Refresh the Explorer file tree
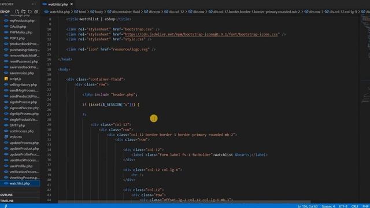Image resolution: width=370 pixels, height=208 pixels. 29,12
